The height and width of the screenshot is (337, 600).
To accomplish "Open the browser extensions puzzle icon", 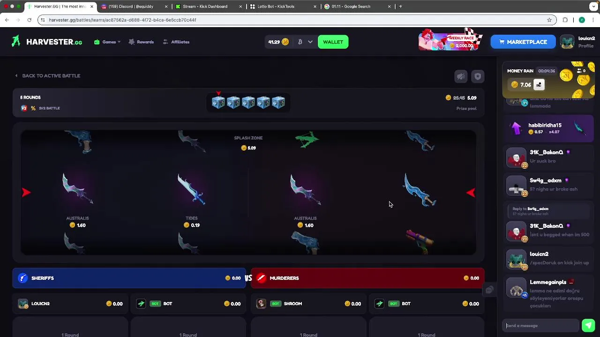I will pos(565,20).
